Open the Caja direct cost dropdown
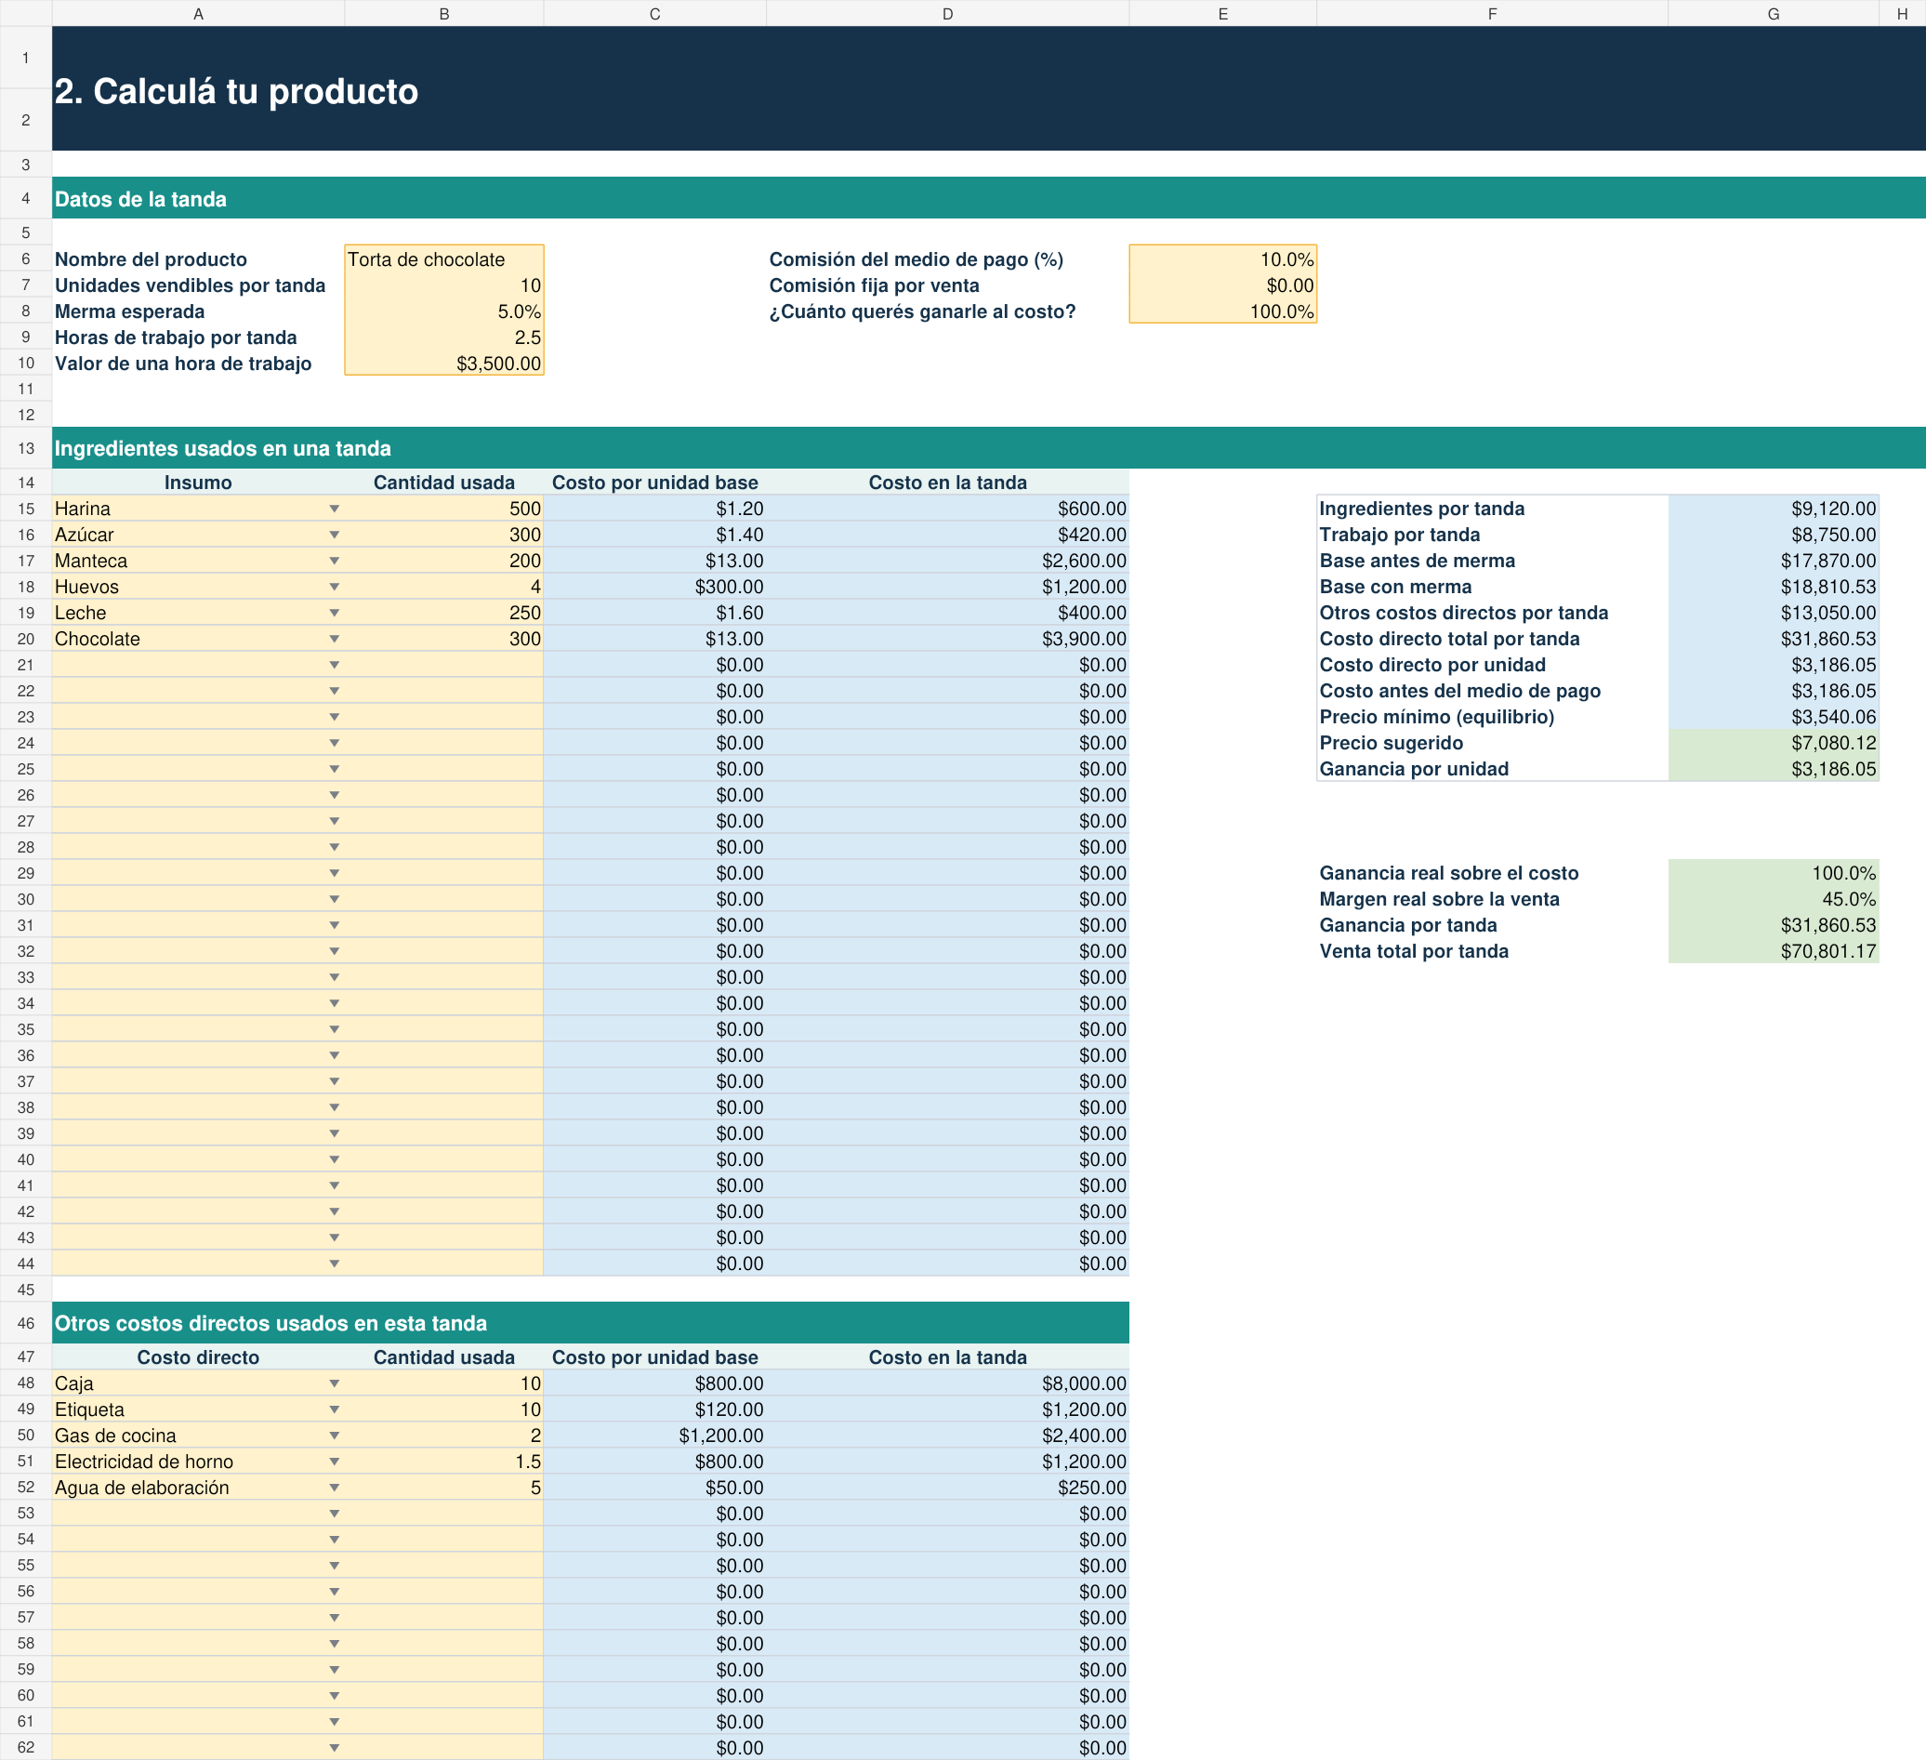 (x=335, y=1383)
